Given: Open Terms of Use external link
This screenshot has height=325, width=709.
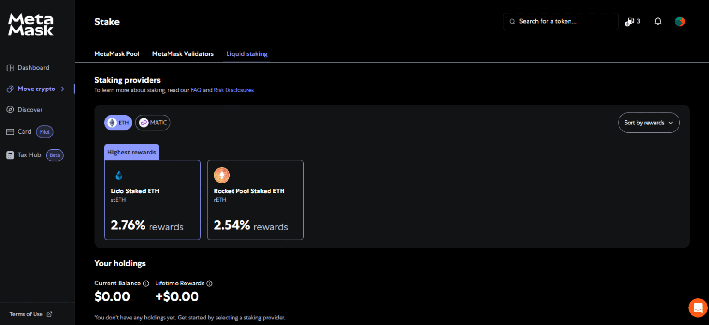Looking at the screenshot, I should (30, 314).
